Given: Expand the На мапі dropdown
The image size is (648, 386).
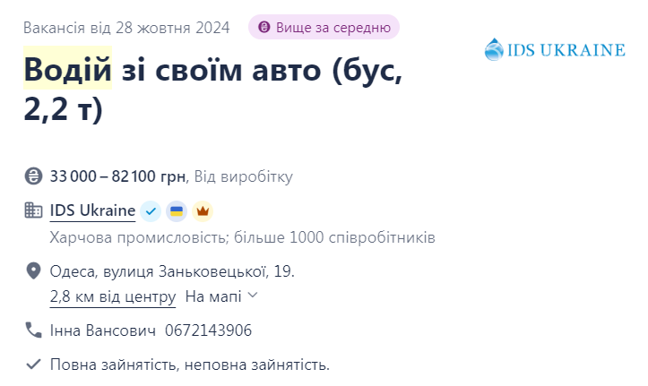Looking at the screenshot, I should coord(221,296).
